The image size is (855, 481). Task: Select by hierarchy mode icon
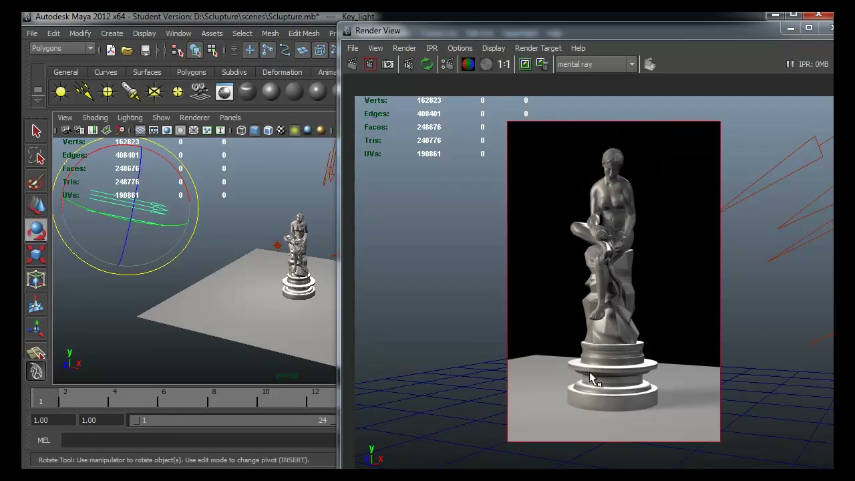(x=178, y=50)
